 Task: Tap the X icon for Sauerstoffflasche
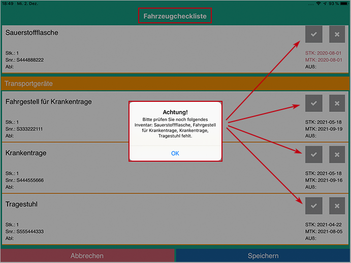point(337,34)
